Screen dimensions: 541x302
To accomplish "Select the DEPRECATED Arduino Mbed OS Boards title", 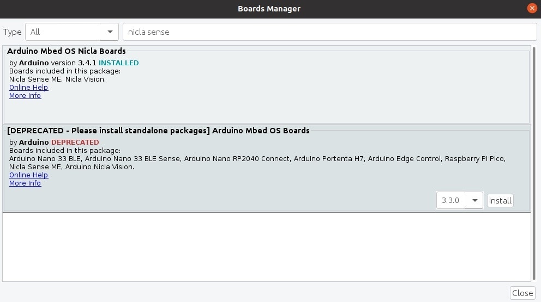I will [x=158, y=131].
